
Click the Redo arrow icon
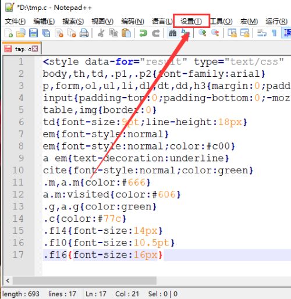(x=156, y=33)
